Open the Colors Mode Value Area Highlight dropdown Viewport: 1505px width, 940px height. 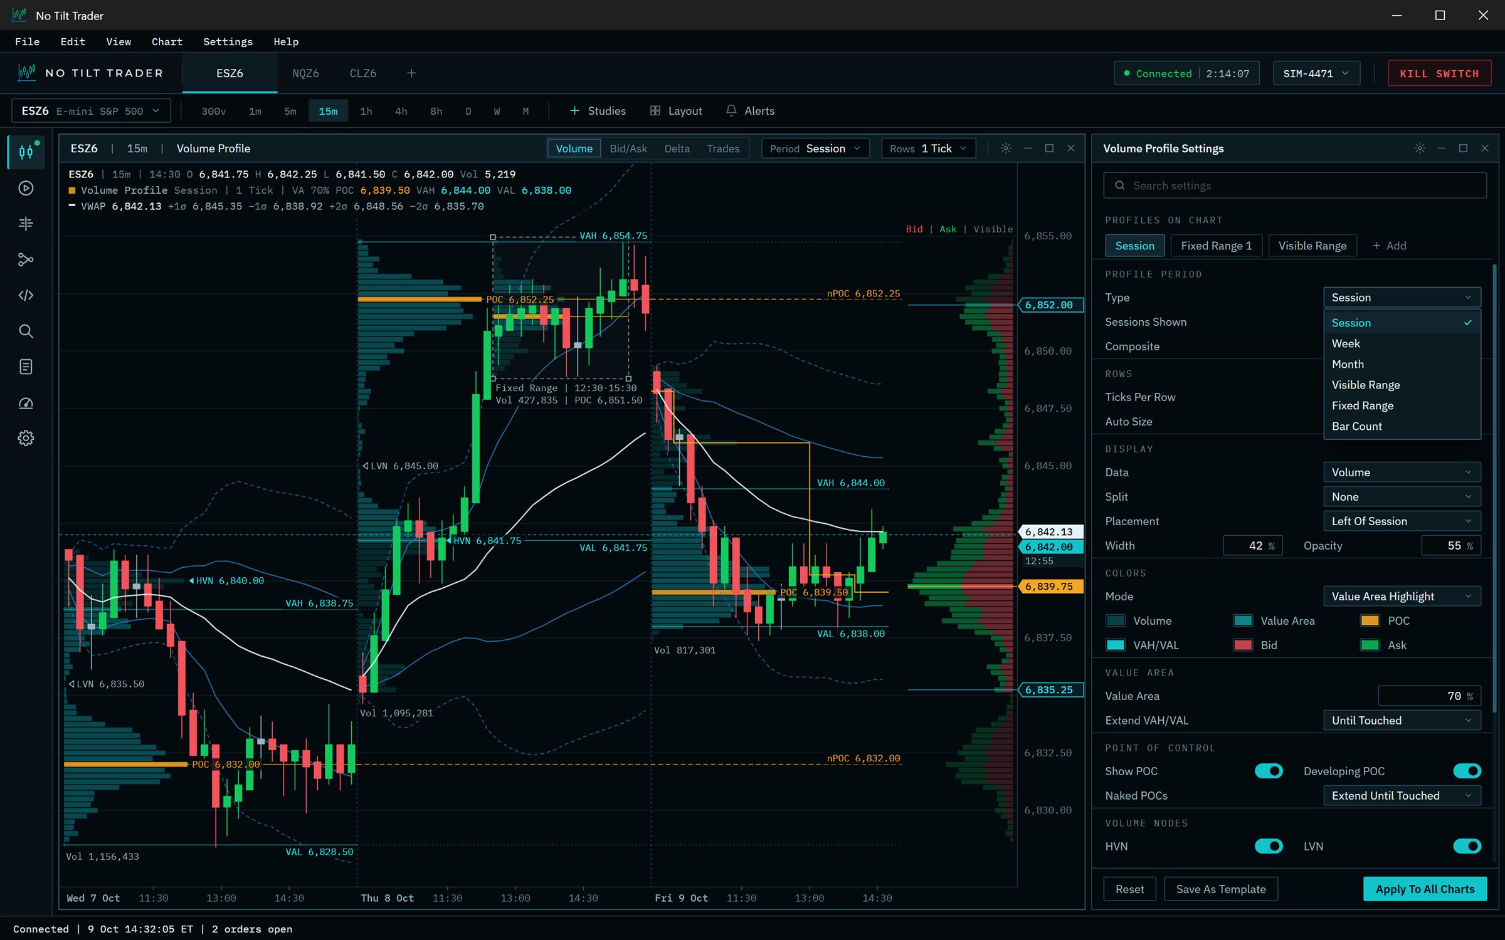point(1402,597)
